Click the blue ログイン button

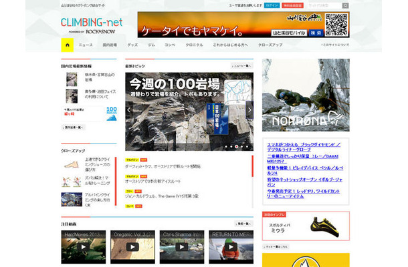pos(272,5)
